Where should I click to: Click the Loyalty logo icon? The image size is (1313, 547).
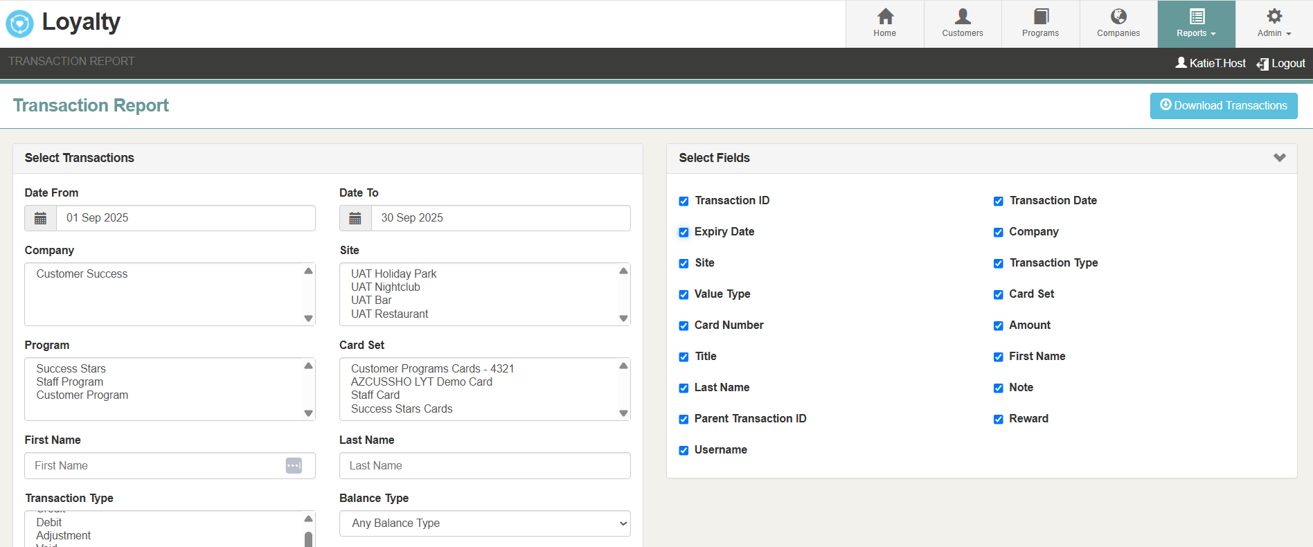[19, 24]
